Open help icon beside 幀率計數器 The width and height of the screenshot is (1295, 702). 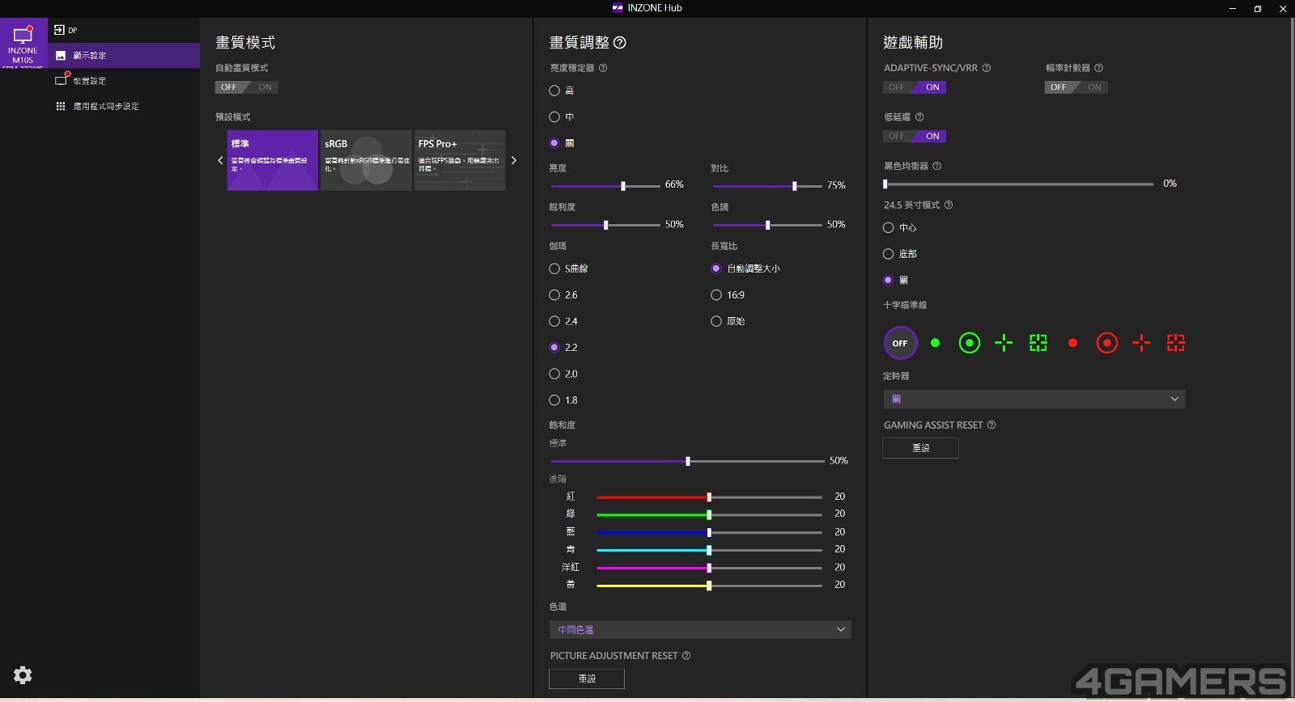click(x=1098, y=68)
